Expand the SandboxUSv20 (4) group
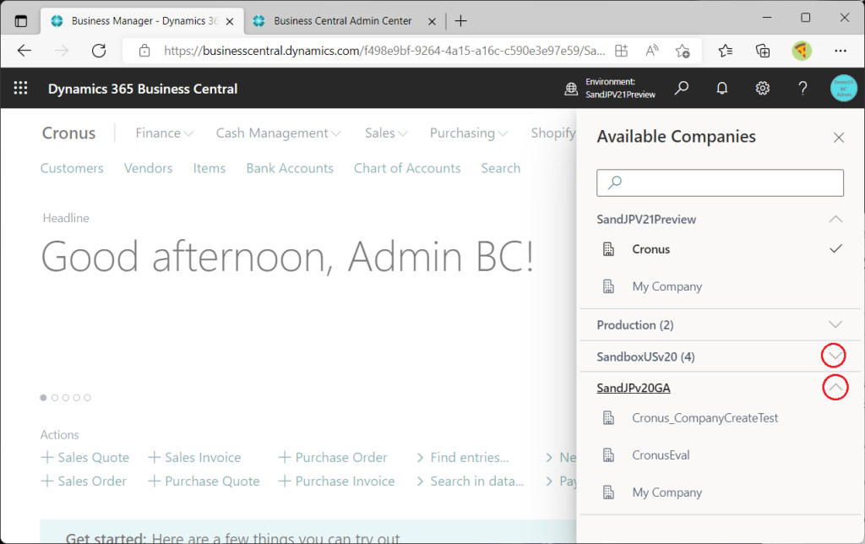This screenshot has height=544, width=865. coord(834,356)
